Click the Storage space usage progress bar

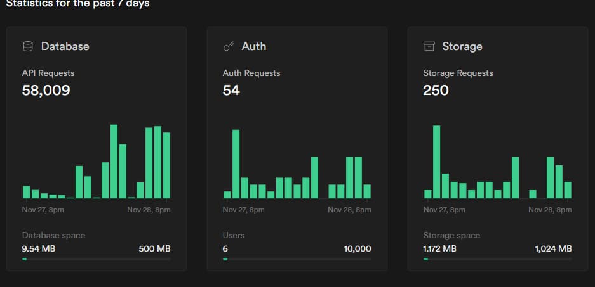coord(497,259)
